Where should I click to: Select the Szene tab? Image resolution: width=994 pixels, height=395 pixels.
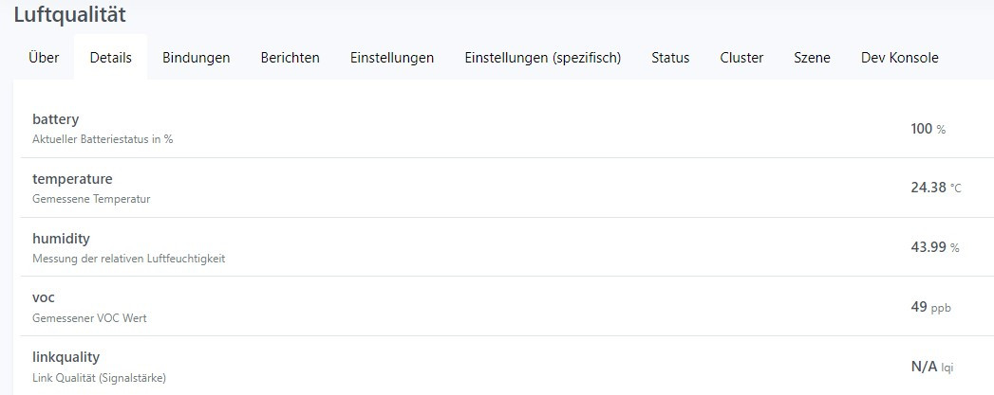(x=812, y=58)
